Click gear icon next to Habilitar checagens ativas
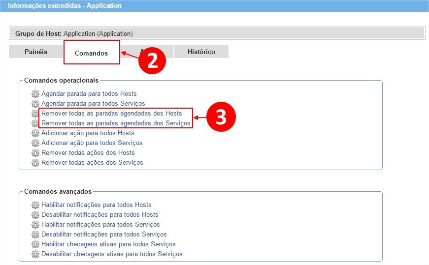 [x=35, y=244]
